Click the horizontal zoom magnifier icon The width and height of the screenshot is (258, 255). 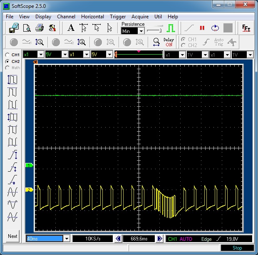[x=156, y=42]
